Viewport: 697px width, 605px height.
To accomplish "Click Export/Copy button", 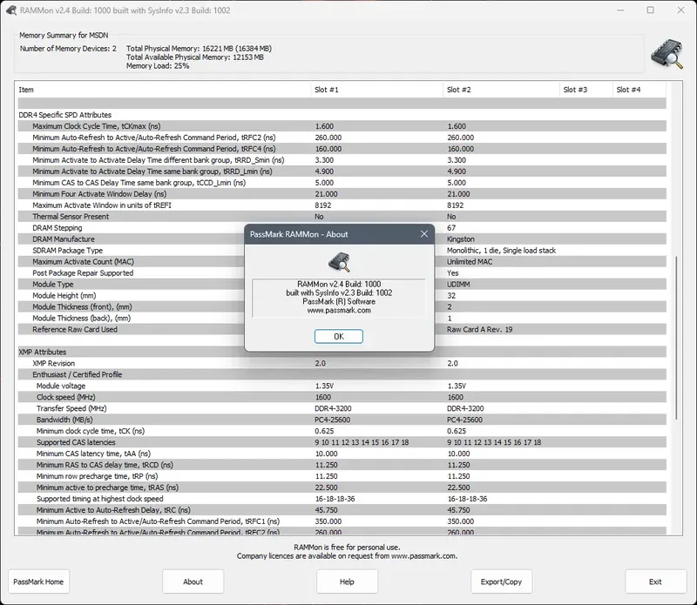I will [502, 581].
